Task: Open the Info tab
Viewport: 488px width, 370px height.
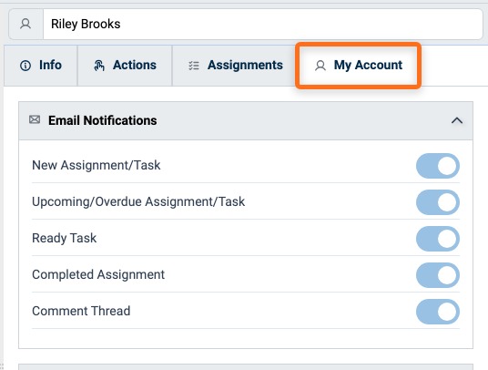Action: [x=41, y=66]
